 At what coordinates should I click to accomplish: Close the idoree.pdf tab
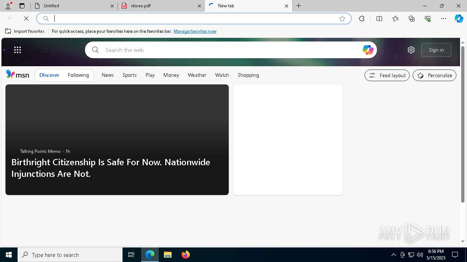[199, 6]
